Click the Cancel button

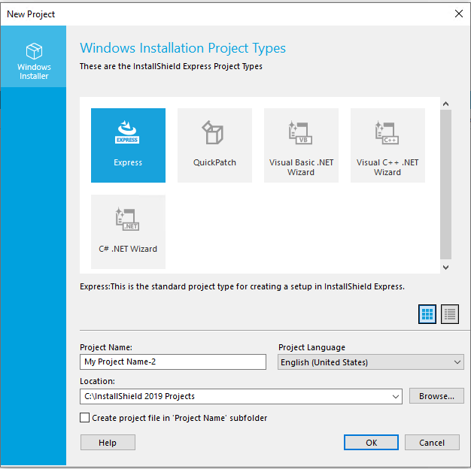tap(432, 442)
